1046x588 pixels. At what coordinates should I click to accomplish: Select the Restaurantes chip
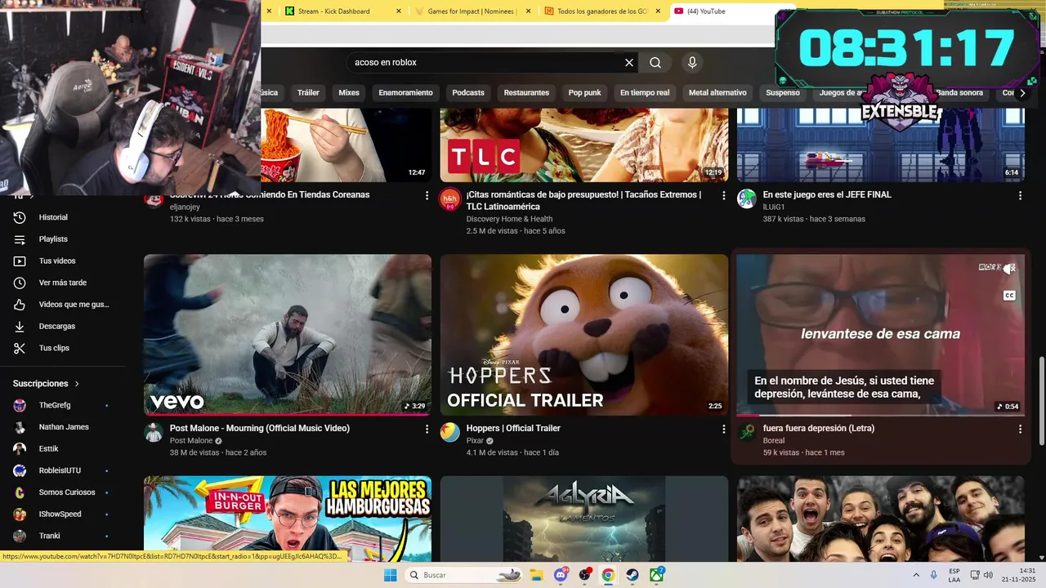click(526, 93)
